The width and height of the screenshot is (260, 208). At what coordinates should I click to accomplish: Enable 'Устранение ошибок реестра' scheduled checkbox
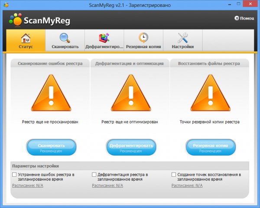point(14,175)
